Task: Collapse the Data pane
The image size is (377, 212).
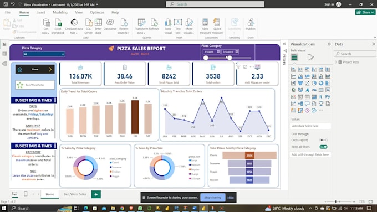Action: coord(373,44)
